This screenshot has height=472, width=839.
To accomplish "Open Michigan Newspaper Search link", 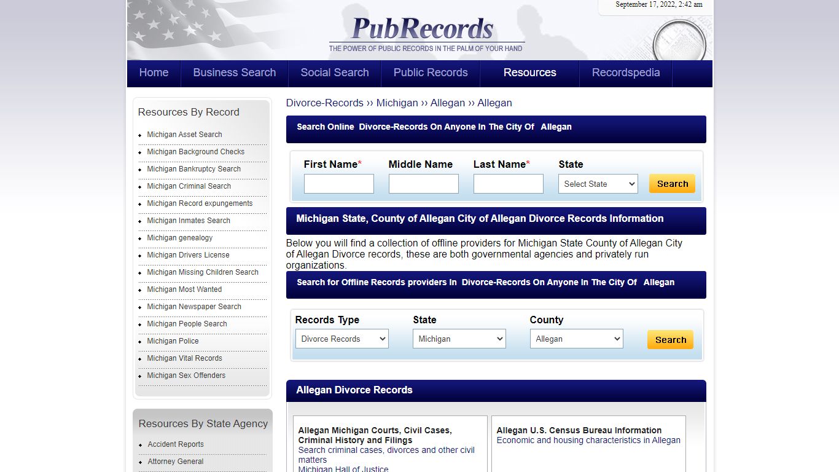I will (x=194, y=307).
